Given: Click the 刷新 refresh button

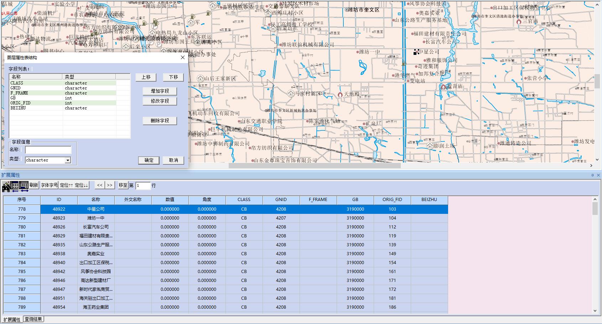Looking at the screenshot, I should [x=34, y=185].
